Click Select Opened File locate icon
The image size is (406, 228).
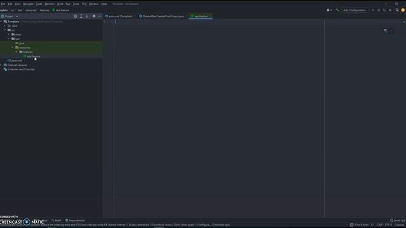75,16
